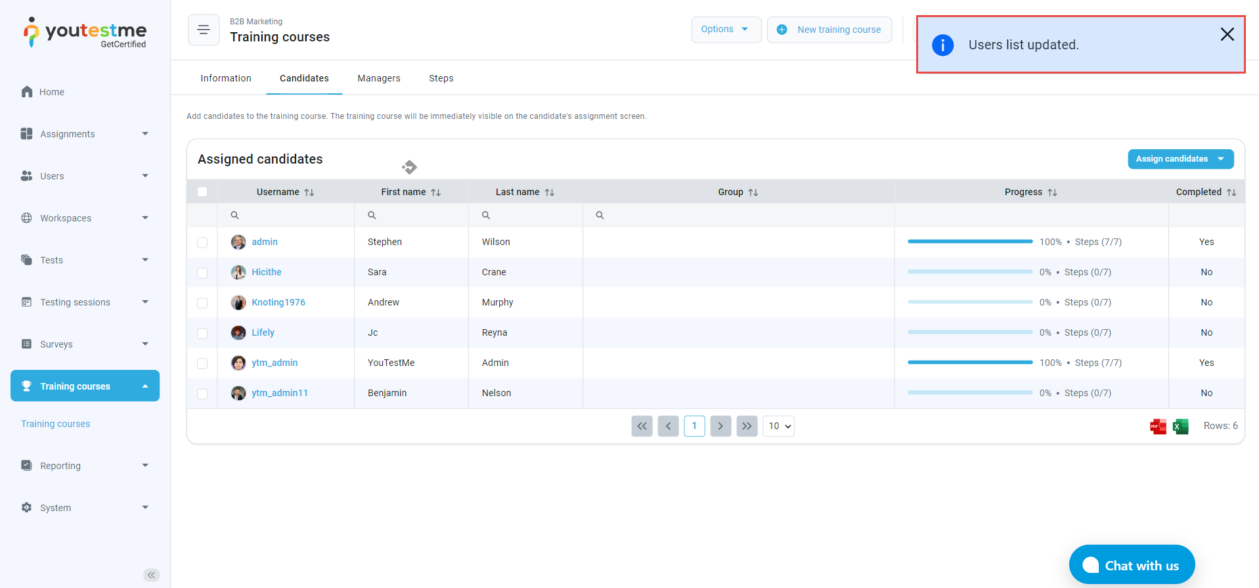
Task: Check the select-all candidates checkbox
Action: point(202,192)
